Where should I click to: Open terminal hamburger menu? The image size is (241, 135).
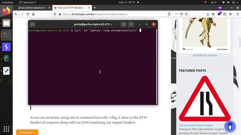point(131,24)
